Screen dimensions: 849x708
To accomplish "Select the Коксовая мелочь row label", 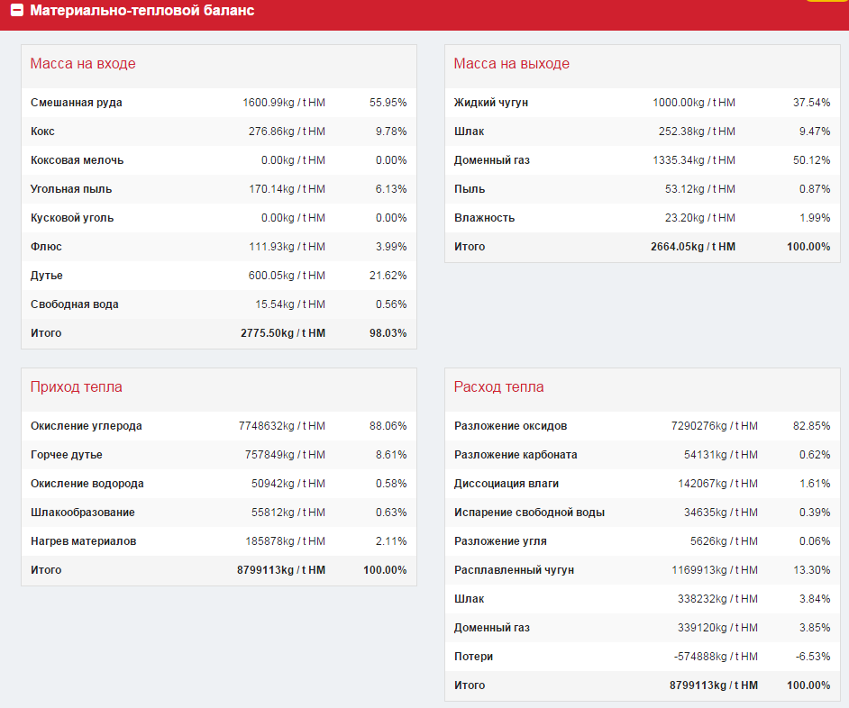I will [x=77, y=160].
